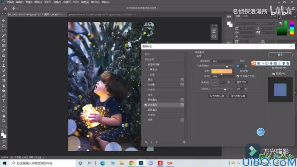Open the Image (图像) menu
The height and width of the screenshot is (167, 297).
tap(29, 2)
